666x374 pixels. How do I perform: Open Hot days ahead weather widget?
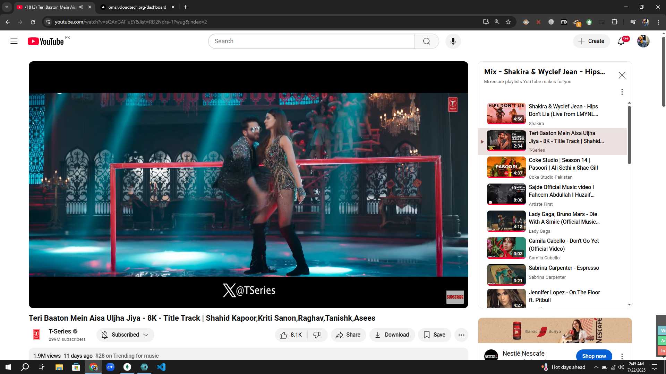564,367
